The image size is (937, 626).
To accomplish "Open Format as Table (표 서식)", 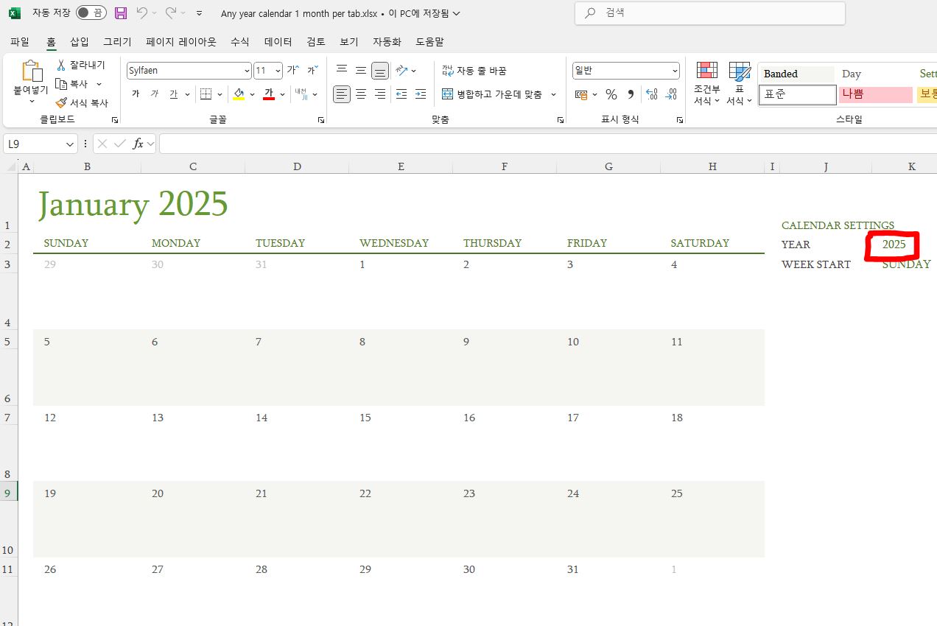I will pos(739,83).
